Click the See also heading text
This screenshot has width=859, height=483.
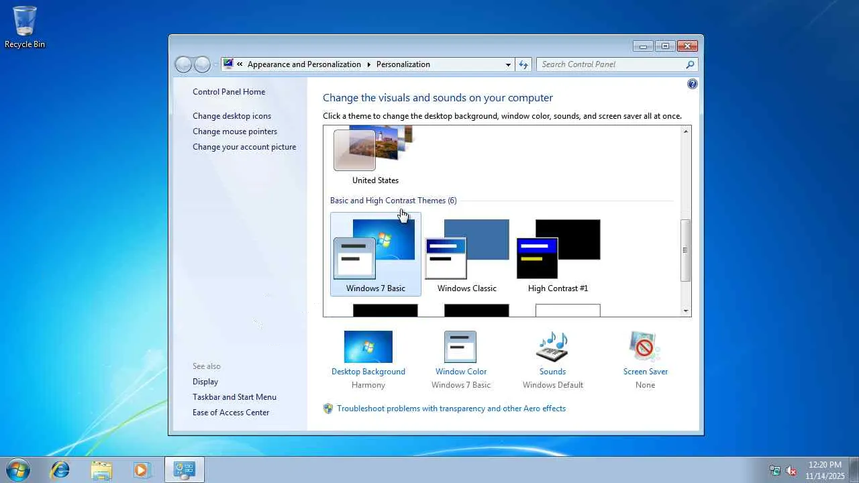(207, 366)
